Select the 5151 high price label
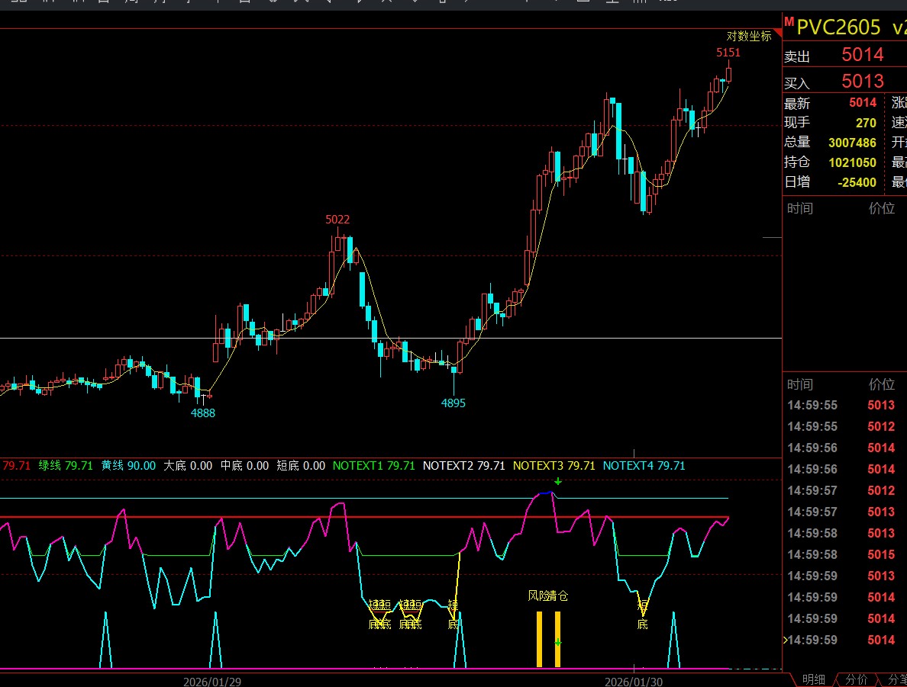Image resolution: width=907 pixels, height=687 pixels. [x=728, y=53]
